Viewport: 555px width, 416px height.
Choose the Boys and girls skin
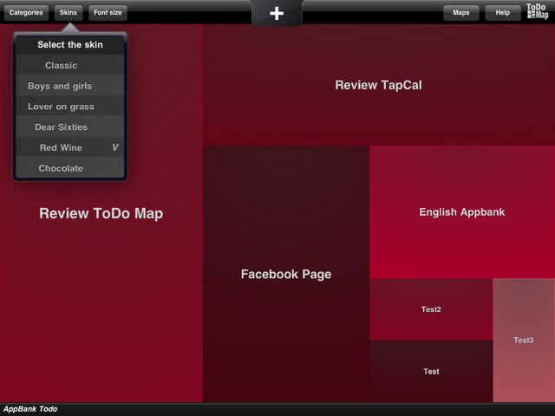click(x=70, y=86)
